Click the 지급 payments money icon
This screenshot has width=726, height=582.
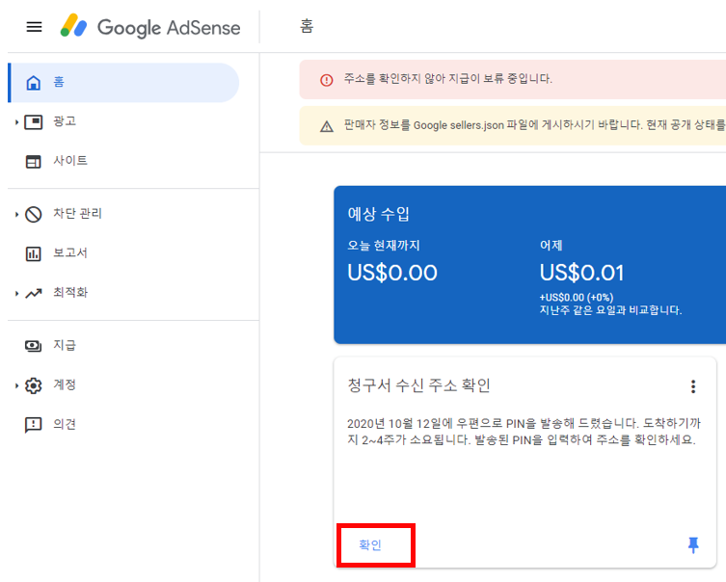34,346
